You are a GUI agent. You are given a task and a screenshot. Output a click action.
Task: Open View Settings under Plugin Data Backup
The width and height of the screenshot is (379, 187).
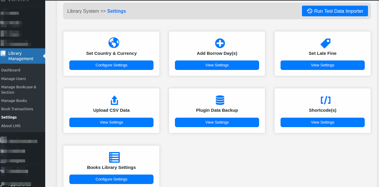(x=217, y=122)
